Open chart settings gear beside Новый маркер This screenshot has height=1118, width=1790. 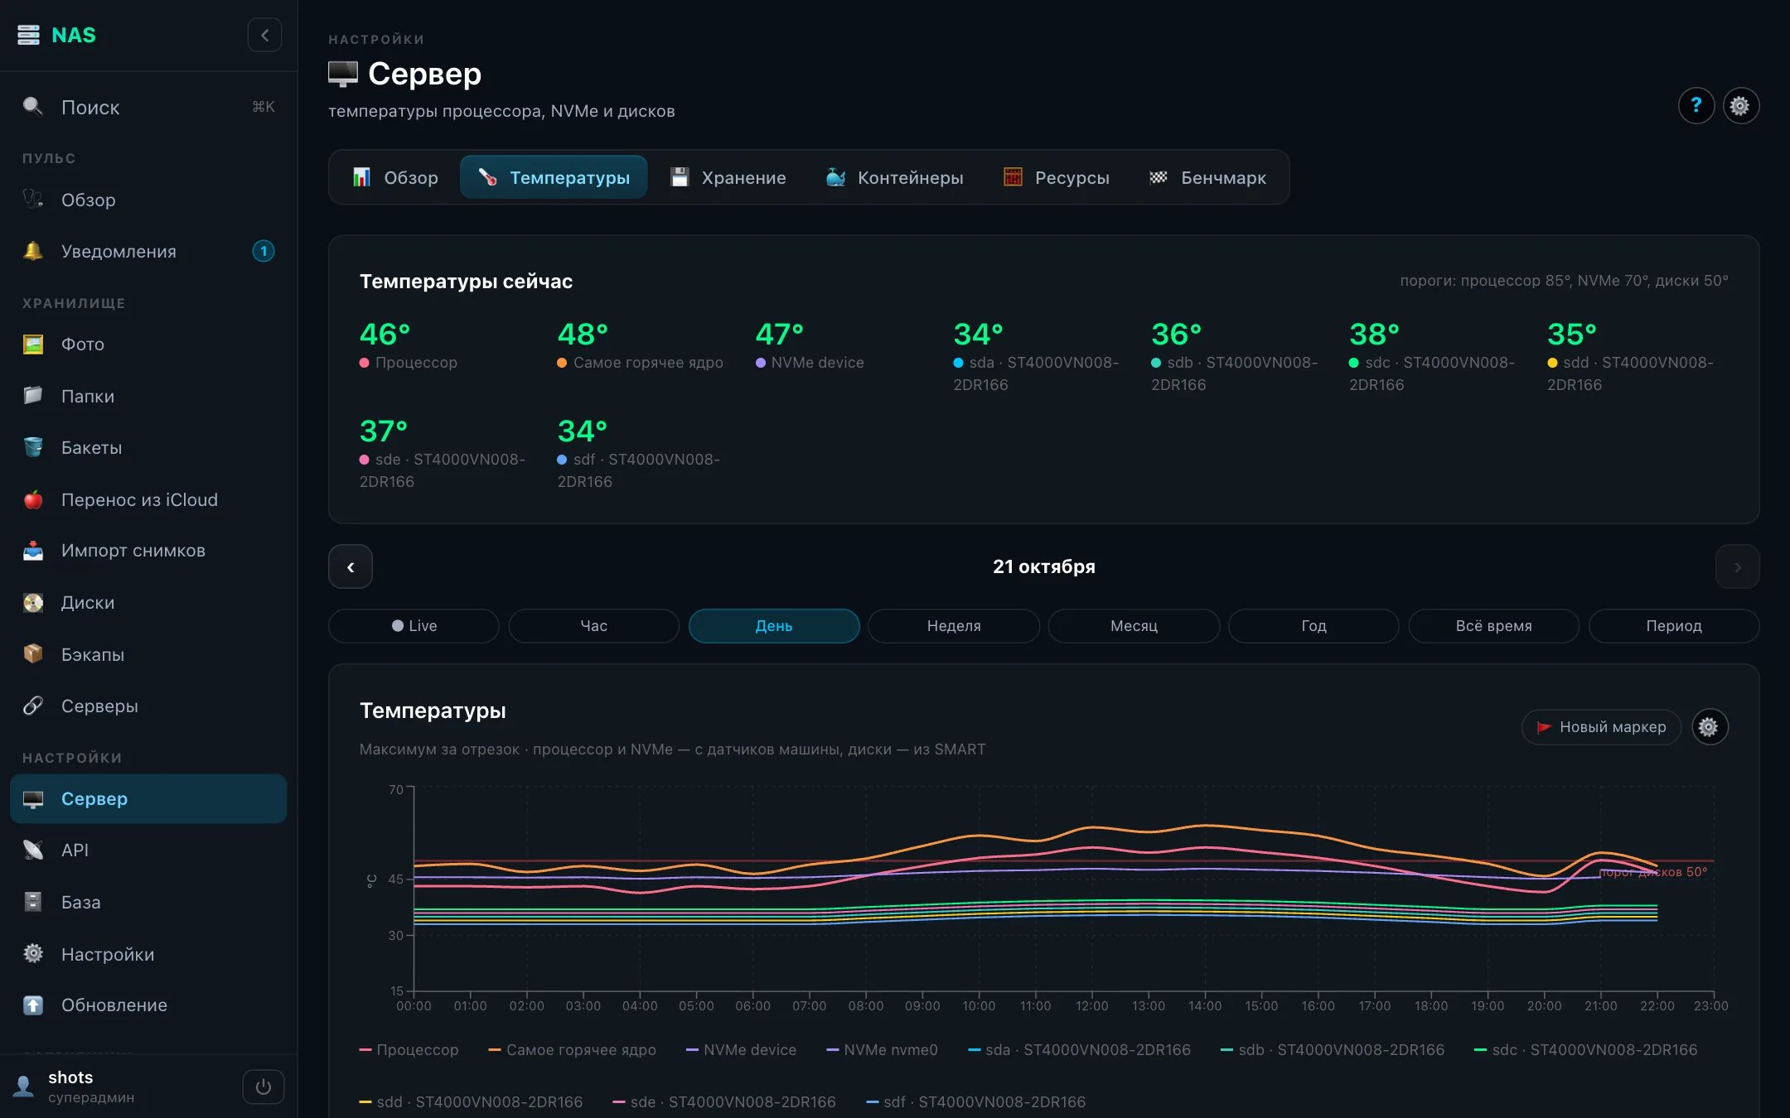tap(1709, 727)
